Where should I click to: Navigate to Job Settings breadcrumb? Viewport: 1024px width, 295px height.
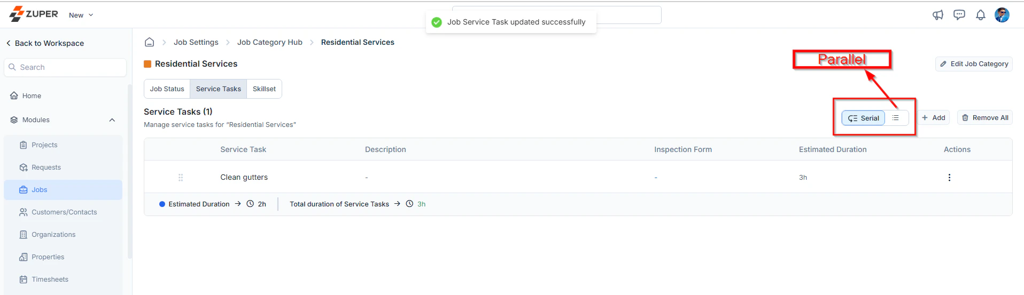point(196,42)
